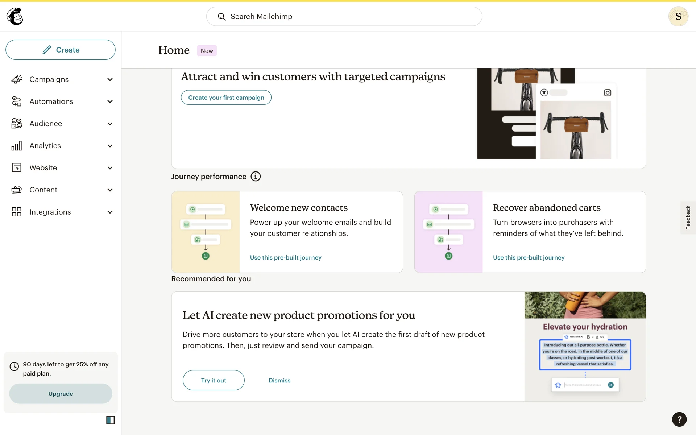Click the Analytics bar chart icon
This screenshot has height=435, width=696.
[16, 146]
